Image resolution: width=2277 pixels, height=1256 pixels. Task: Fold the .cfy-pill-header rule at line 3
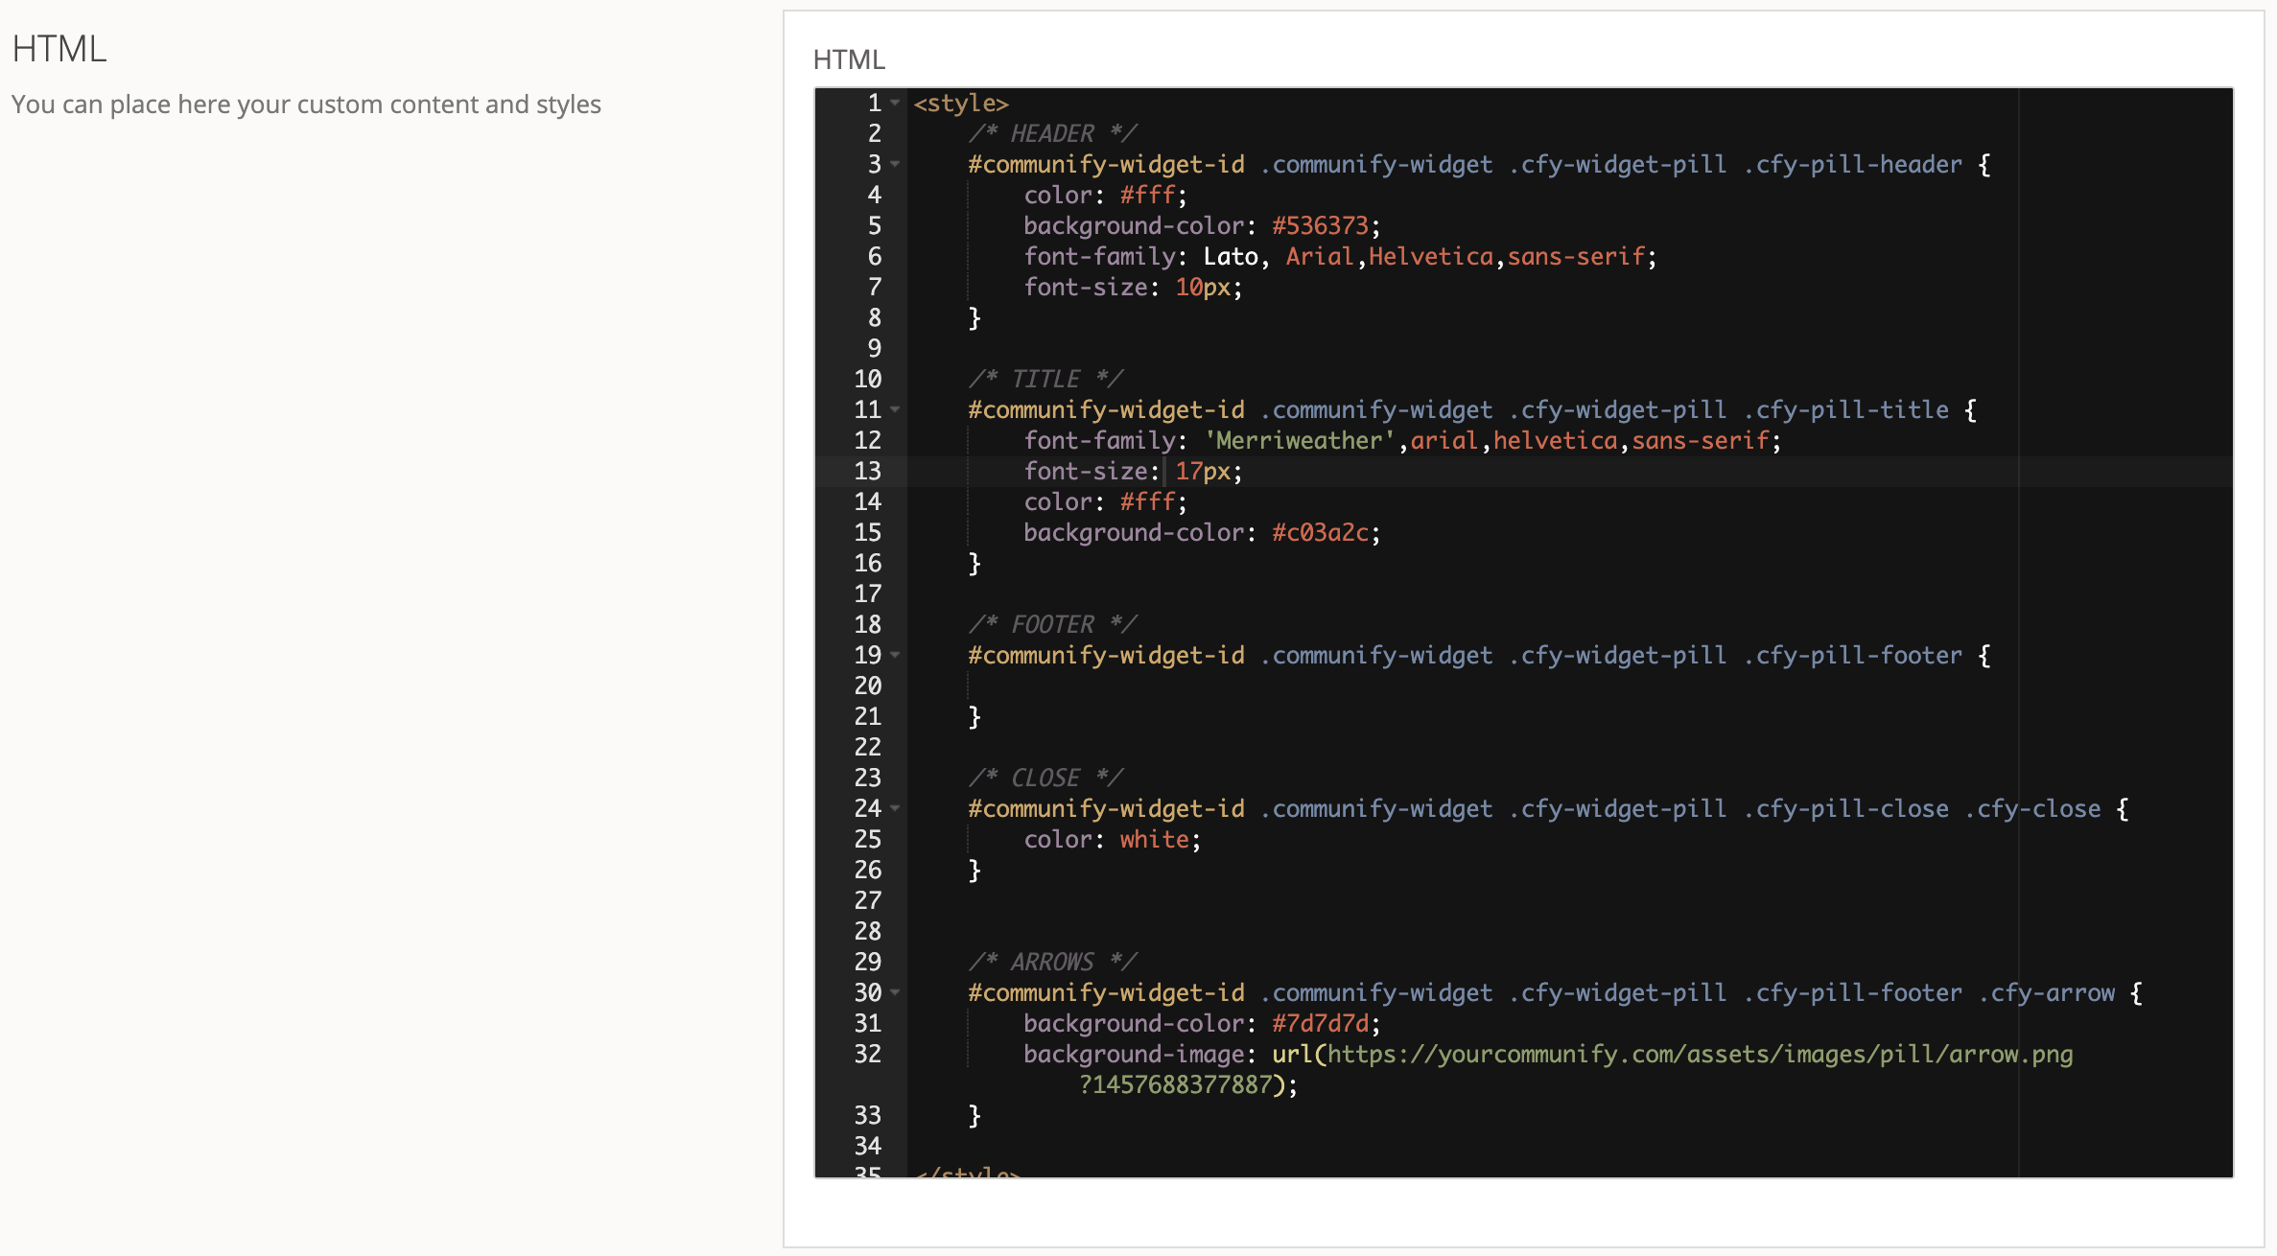(x=895, y=164)
